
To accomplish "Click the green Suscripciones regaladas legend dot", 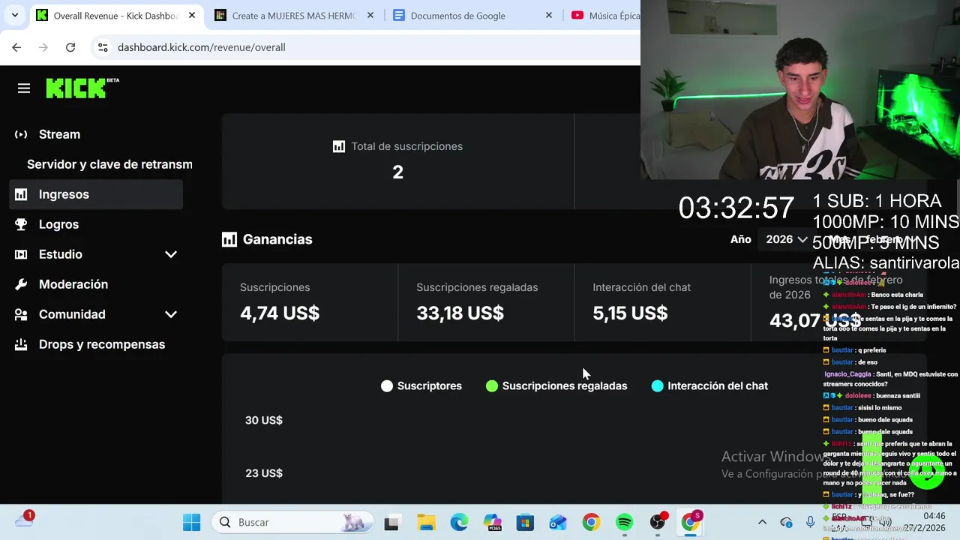I will click(x=492, y=386).
